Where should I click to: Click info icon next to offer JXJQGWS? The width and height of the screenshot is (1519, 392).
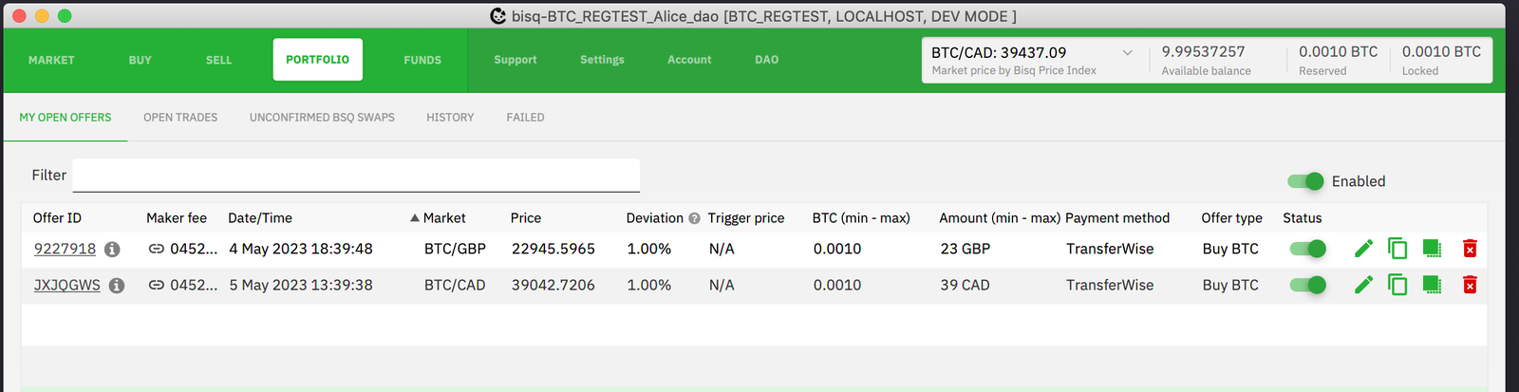point(117,286)
